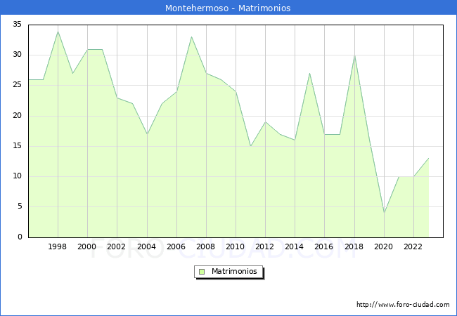This screenshot has width=457, height=316.
Task: Click the x-axis label 2006
Action: (x=176, y=246)
